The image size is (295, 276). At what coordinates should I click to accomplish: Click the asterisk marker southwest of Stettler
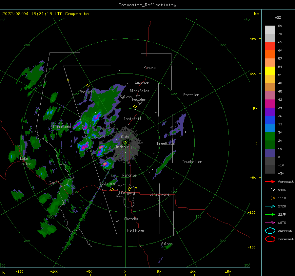[x=156, y=113]
